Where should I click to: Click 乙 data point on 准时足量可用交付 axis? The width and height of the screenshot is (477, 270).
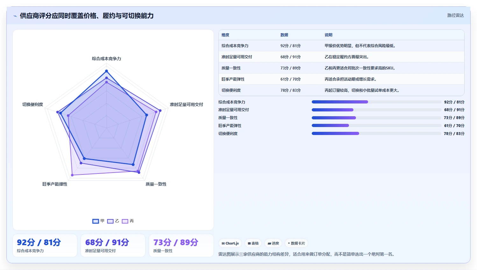(x=160, y=110)
